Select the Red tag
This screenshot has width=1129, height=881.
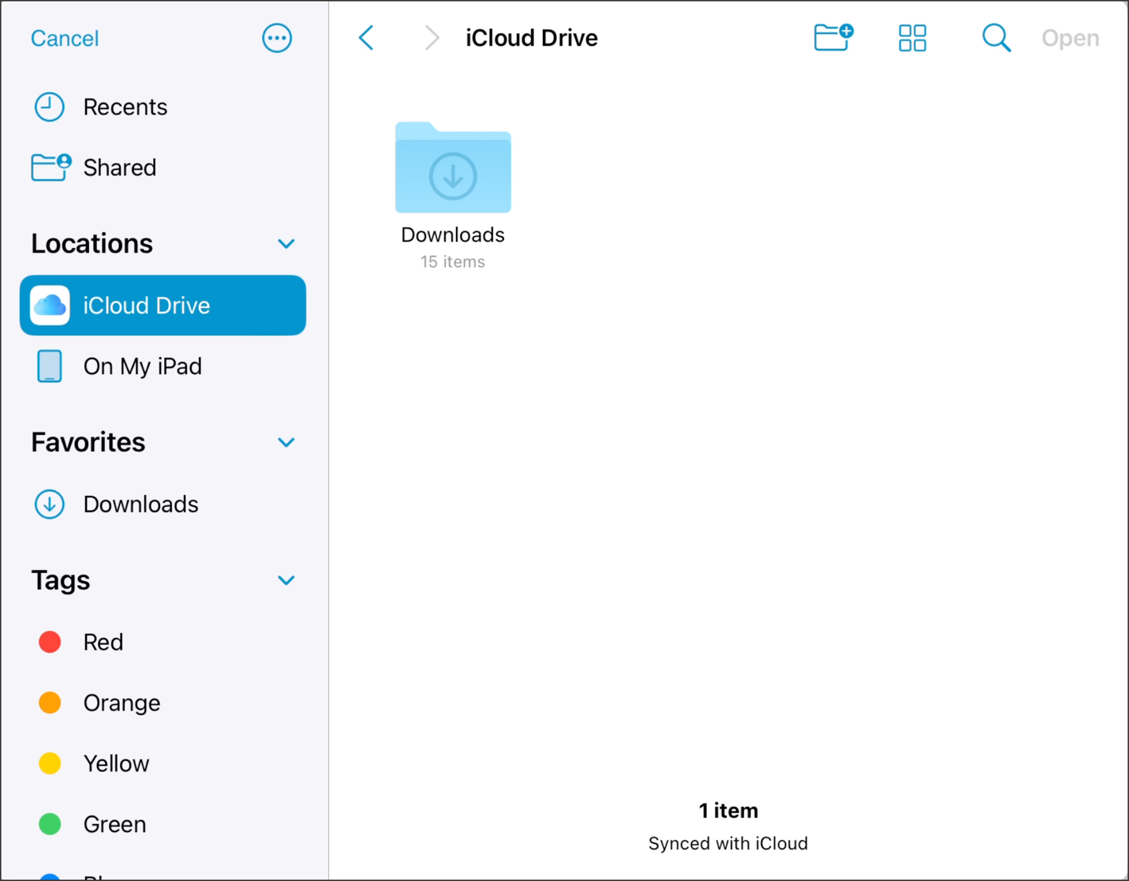[x=164, y=642]
